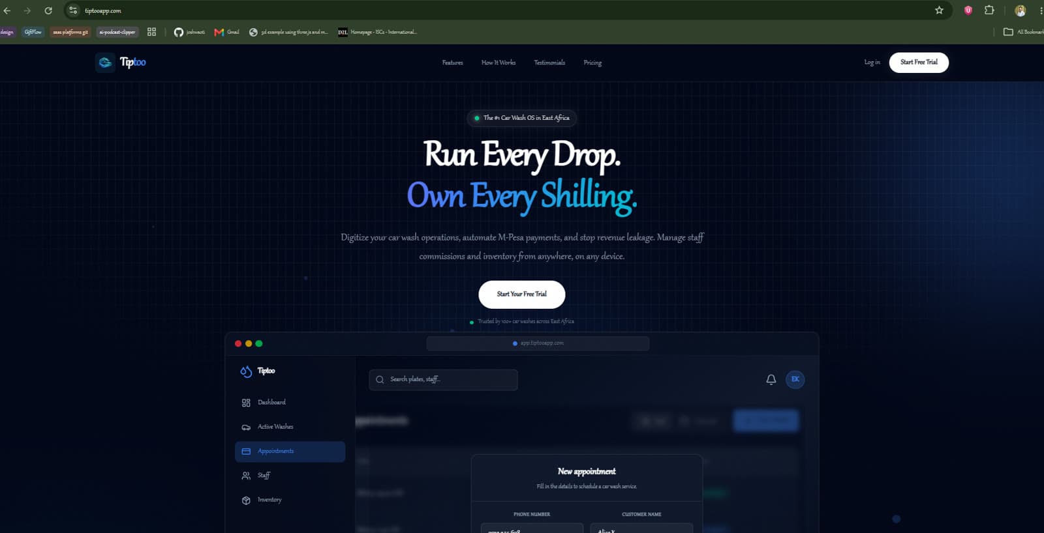
Task: Click the Tiptoo logo in the site header
Action: (121, 63)
